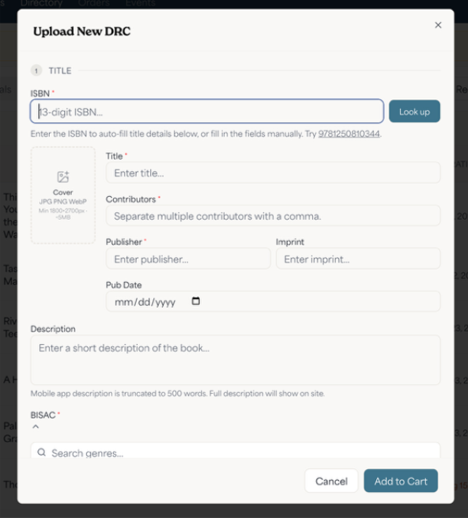This screenshot has height=518, width=468.
Task: Focus the 13-digit ISBN input field
Action: [x=207, y=112]
